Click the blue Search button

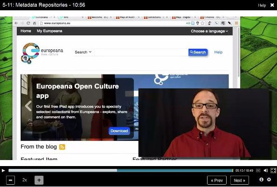point(198,52)
